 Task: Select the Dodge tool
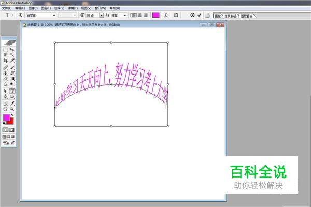(12, 84)
